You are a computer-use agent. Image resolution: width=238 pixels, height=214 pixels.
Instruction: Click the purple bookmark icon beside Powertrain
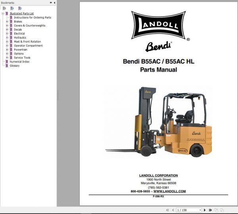coord(11,49)
